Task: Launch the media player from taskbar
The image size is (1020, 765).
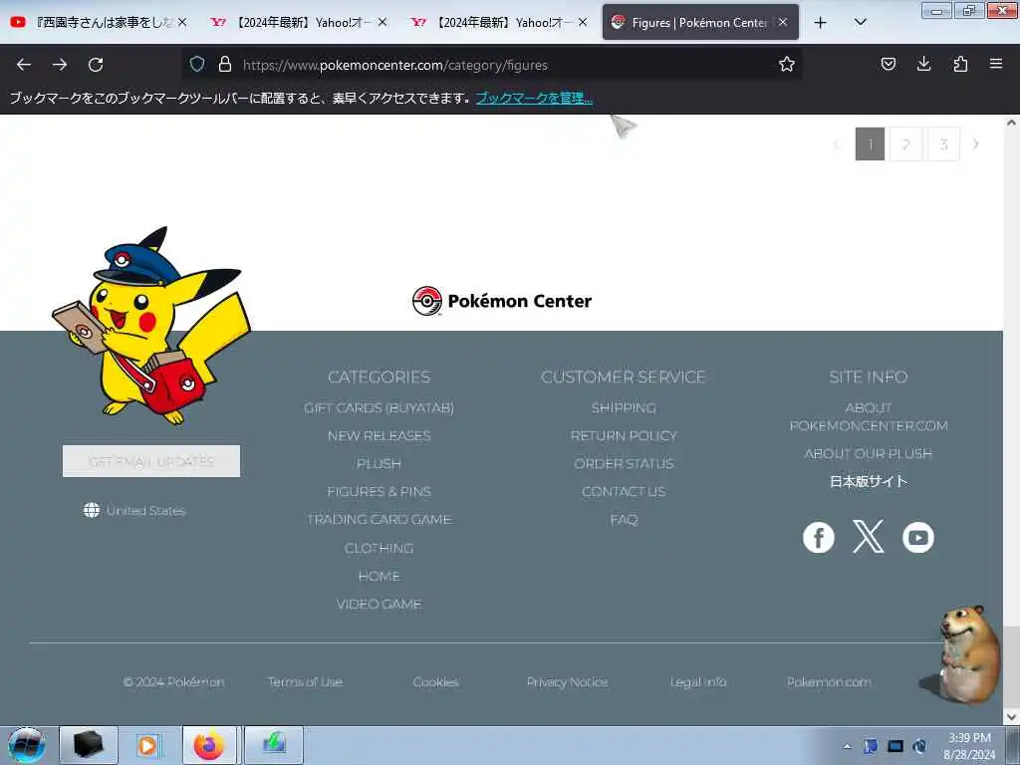Action: [147, 745]
